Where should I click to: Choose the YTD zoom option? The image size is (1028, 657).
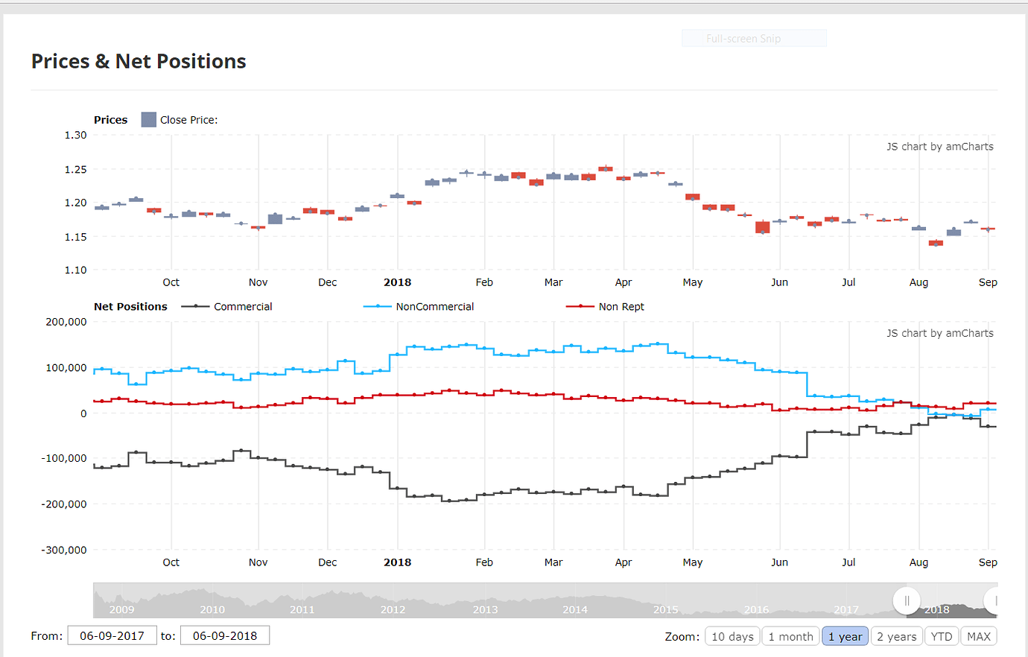[x=942, y=636]
